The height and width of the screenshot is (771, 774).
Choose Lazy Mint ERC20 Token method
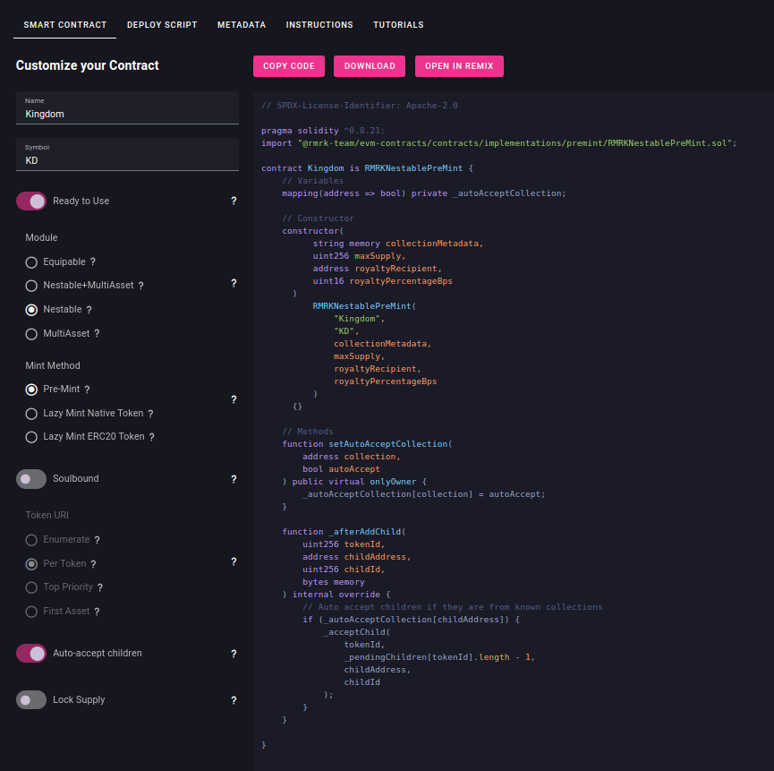point(31,437)
